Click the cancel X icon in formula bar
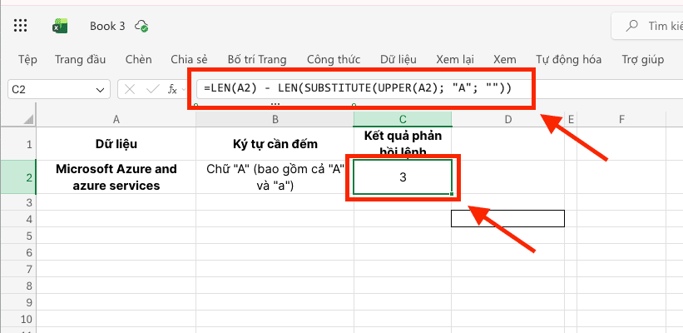The image size is (683, 333). [131, 89]
